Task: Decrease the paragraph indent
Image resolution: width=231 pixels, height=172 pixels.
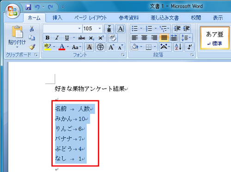Action: (177, 29)
